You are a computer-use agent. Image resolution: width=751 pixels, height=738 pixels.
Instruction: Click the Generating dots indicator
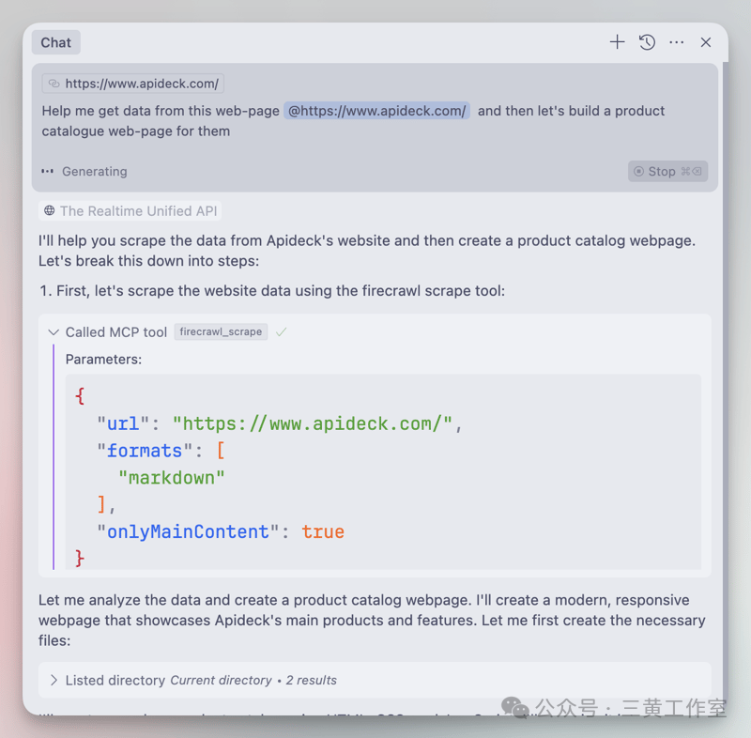[48, 172]
